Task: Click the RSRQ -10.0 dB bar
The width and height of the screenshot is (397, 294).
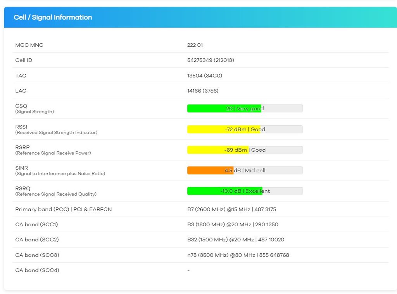Action: point(245,191)
